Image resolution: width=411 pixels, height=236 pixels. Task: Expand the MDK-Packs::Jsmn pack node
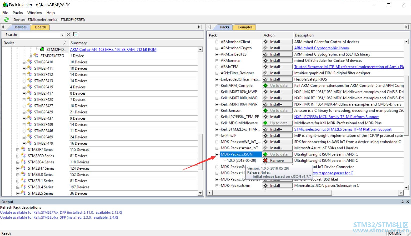click(217, 186)
